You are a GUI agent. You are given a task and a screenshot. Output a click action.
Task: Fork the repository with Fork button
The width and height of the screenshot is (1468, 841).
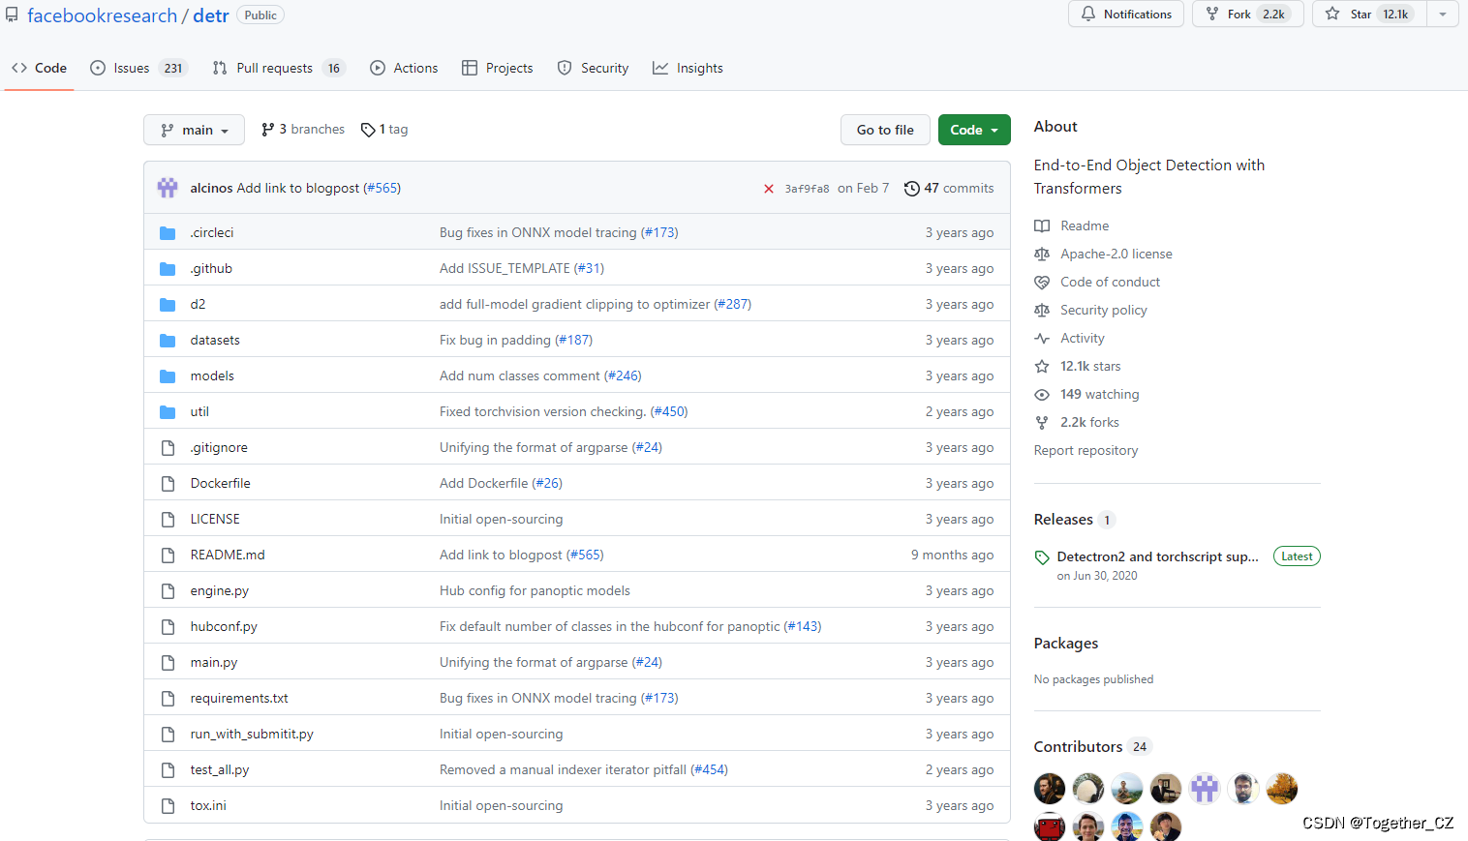coord(1248,14)
